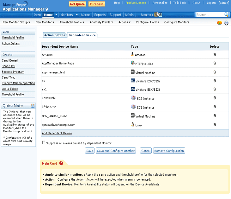
Task: Click the trash icon in the ex1 row
Action: coord(215,89)
